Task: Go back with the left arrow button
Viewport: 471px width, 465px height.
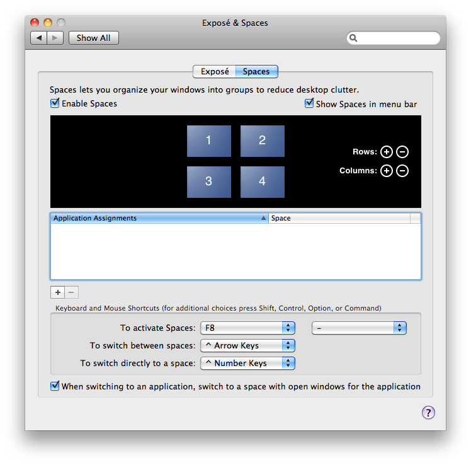Action: point(39,38)
